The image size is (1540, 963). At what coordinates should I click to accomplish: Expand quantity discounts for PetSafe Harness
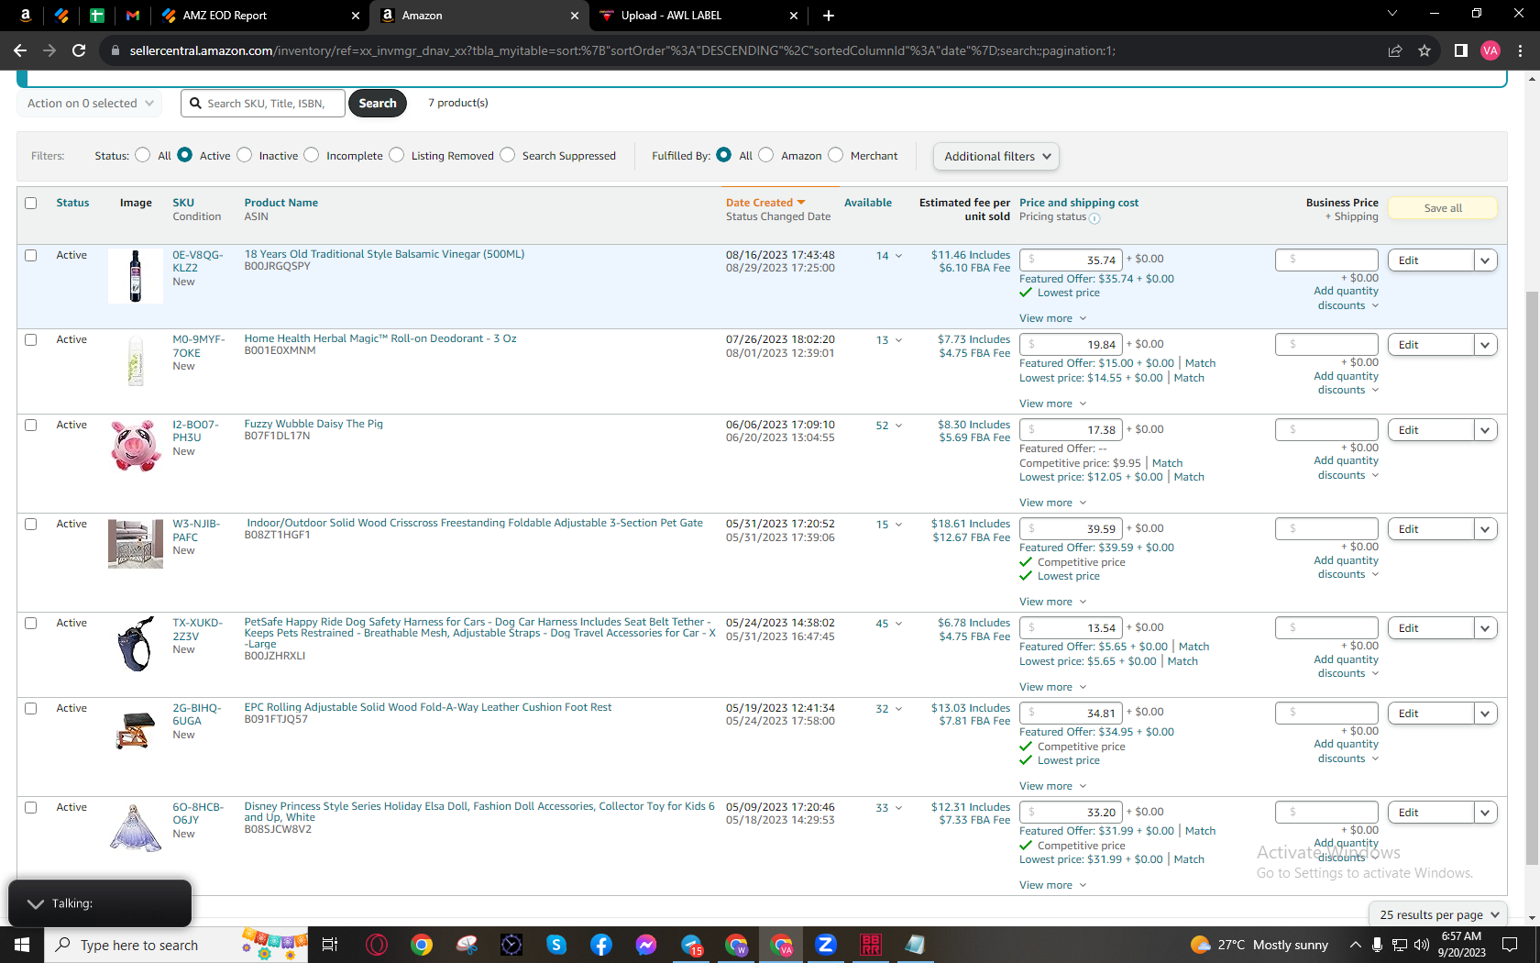(x=1347, y=666)
